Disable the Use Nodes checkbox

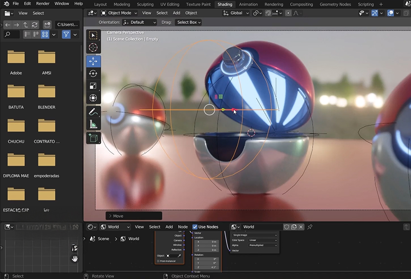(195, 227)
